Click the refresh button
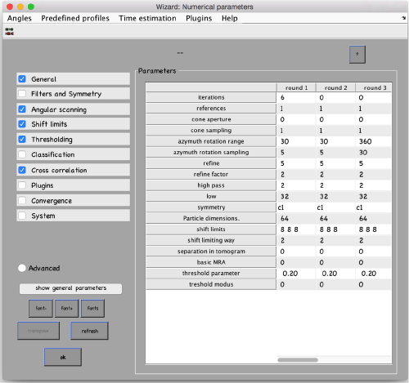409x383 pixels. coord(90,331)
